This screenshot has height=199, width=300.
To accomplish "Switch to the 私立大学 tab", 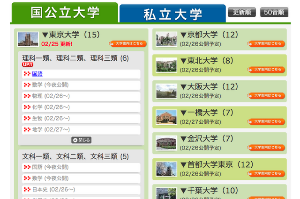I will (x=172, y=14).
